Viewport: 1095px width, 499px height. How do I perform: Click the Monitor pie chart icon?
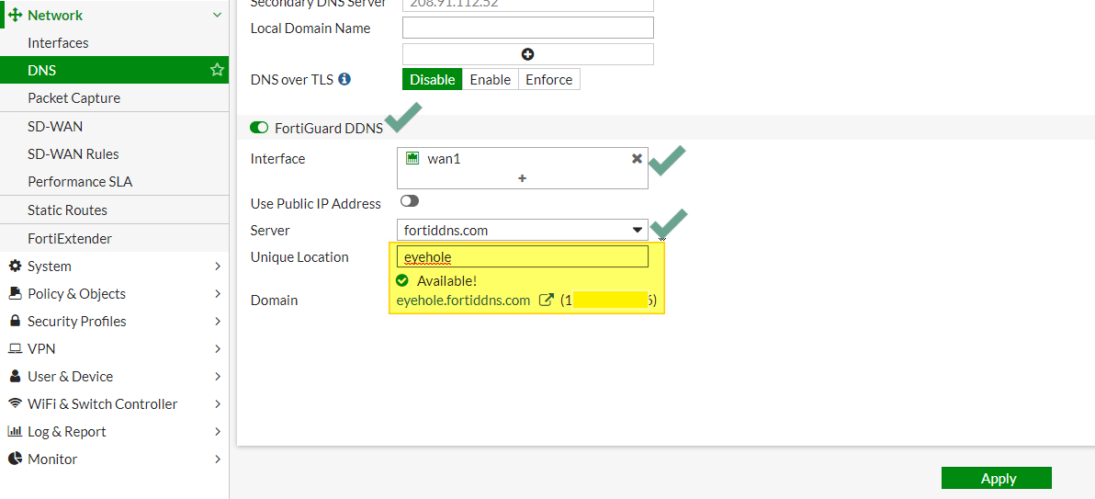[15, 459]
